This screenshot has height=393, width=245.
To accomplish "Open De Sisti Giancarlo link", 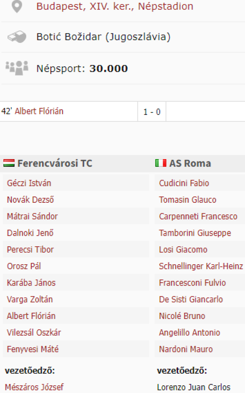I will pos(191,299).
